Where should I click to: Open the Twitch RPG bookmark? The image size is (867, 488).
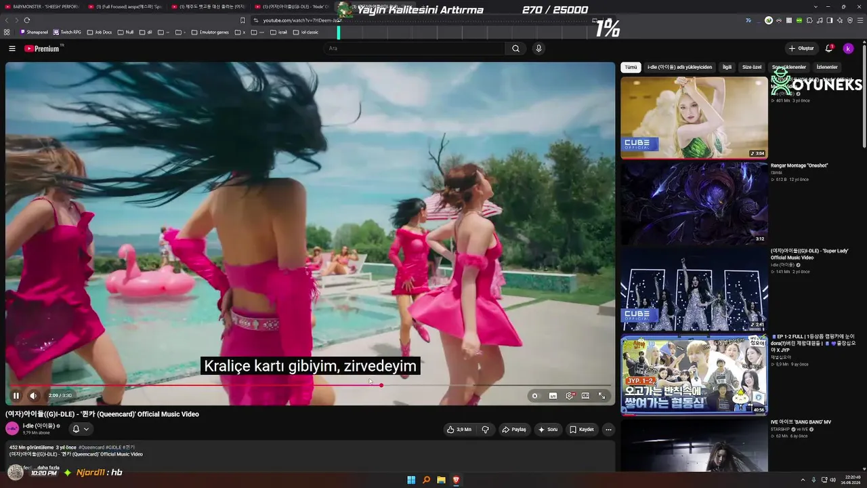point(68,32)
